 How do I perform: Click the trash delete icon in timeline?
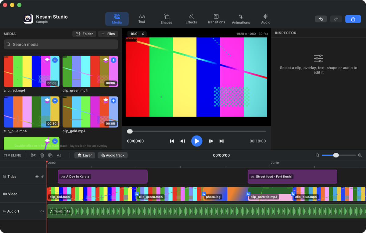tap(42, 155)
